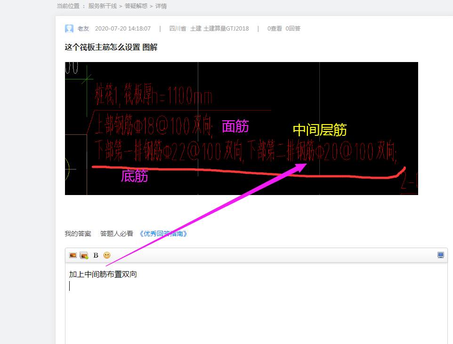Viewport: 453px width, 344px height.
Task: Click the question title 这个筏板主筋怎么设置 图解
Action: click(x=111, y=47)
